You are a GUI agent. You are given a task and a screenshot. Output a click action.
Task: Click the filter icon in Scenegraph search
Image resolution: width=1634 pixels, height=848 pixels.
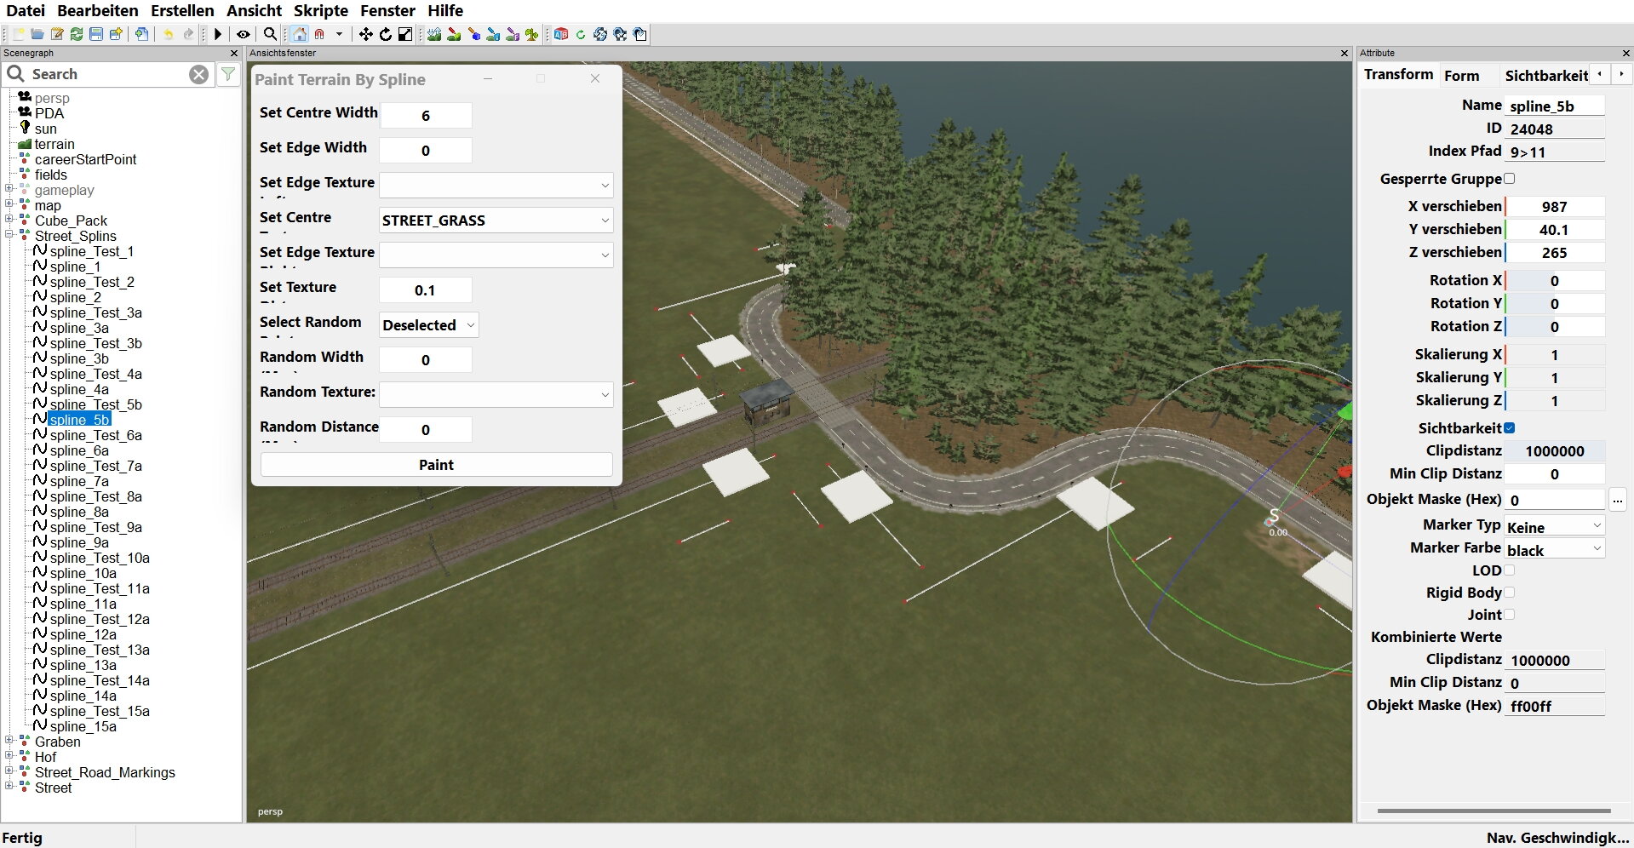(228, 75)
